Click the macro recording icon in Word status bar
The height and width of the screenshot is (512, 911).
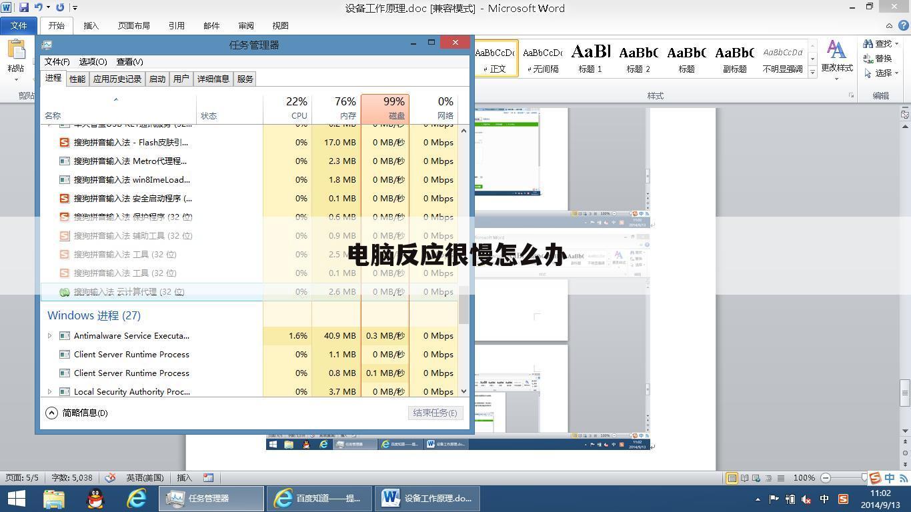[x=208, y=478]
